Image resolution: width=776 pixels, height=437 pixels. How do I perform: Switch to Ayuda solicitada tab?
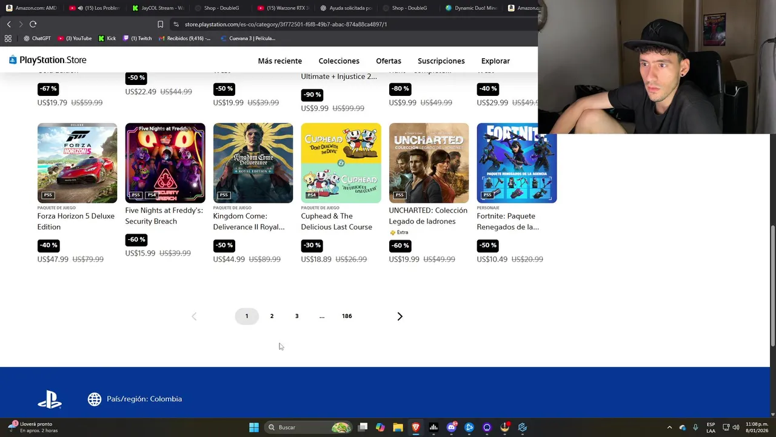point(346,8)
